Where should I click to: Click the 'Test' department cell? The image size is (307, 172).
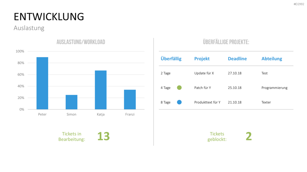(264, 73)
